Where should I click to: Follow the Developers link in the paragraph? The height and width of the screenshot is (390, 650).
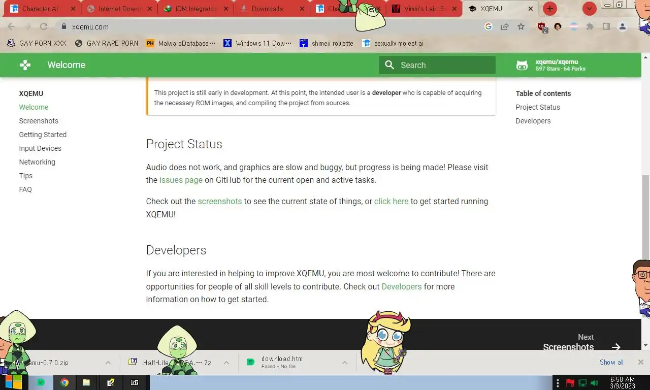point(402,286)
